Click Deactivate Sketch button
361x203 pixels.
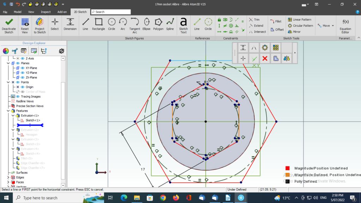[x=9, y=25]
